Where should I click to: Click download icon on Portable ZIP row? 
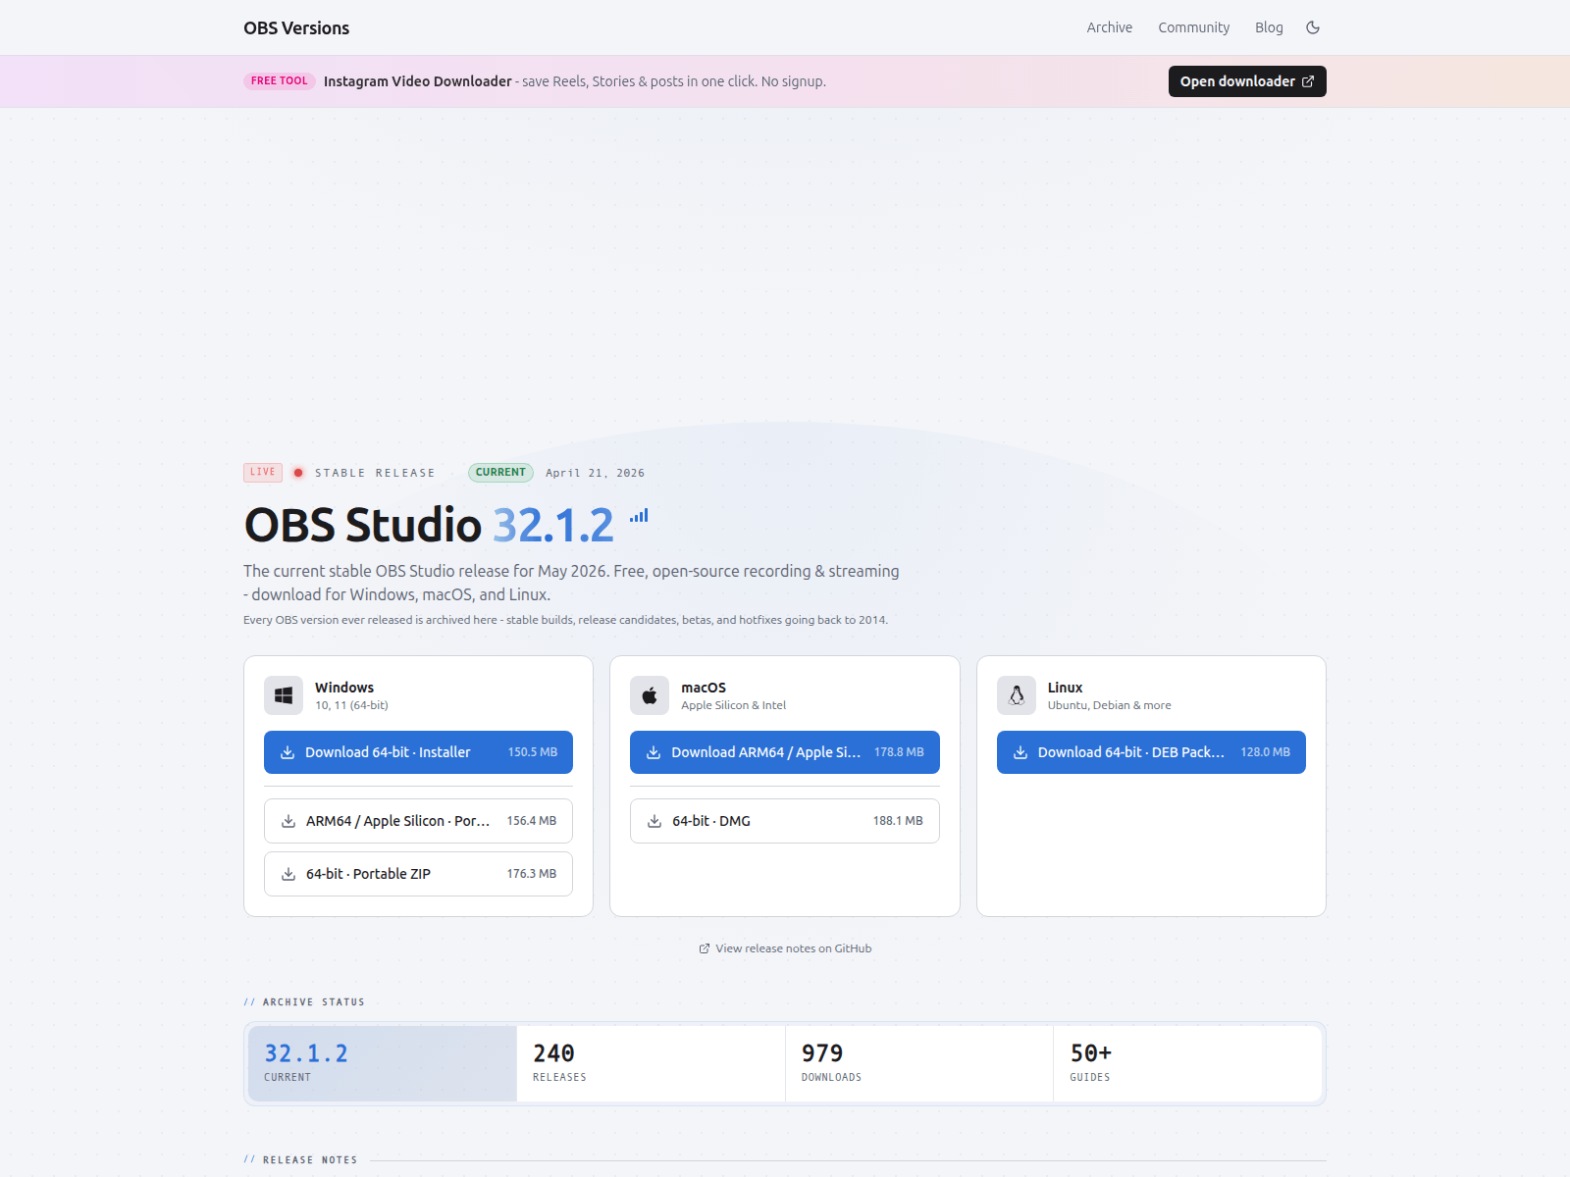click(x=288, y=874)
